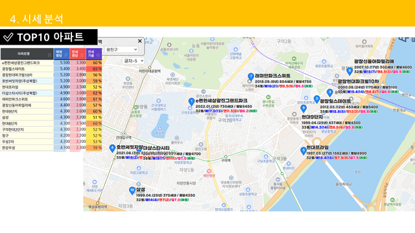Click map marker 8 for 광장신동아파밀리에

[350, 71]
